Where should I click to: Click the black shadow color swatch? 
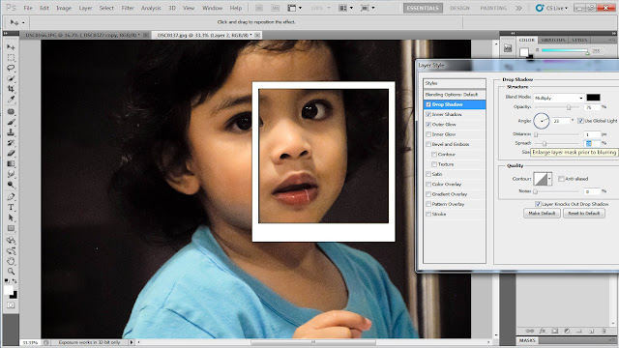[593, 98]
